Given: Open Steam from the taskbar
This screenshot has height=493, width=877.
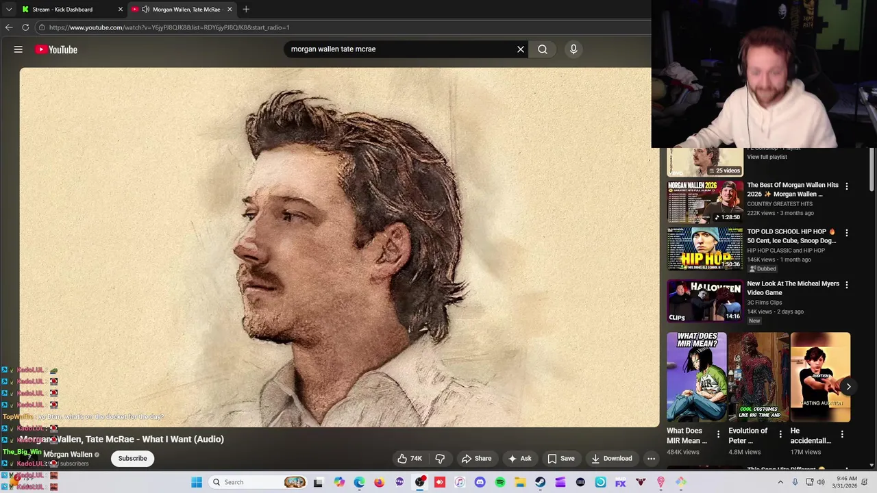Looking at the screenshot, I should tap(541, 482).
